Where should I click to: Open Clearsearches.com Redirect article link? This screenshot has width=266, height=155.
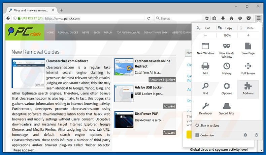click(x=67, y=61)
